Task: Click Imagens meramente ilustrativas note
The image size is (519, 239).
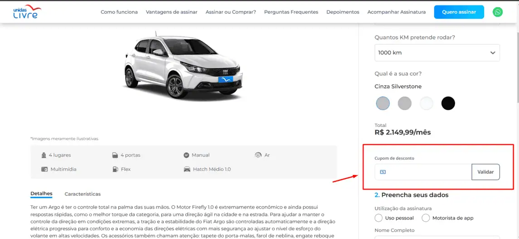Action: click(x=64, y=139)
